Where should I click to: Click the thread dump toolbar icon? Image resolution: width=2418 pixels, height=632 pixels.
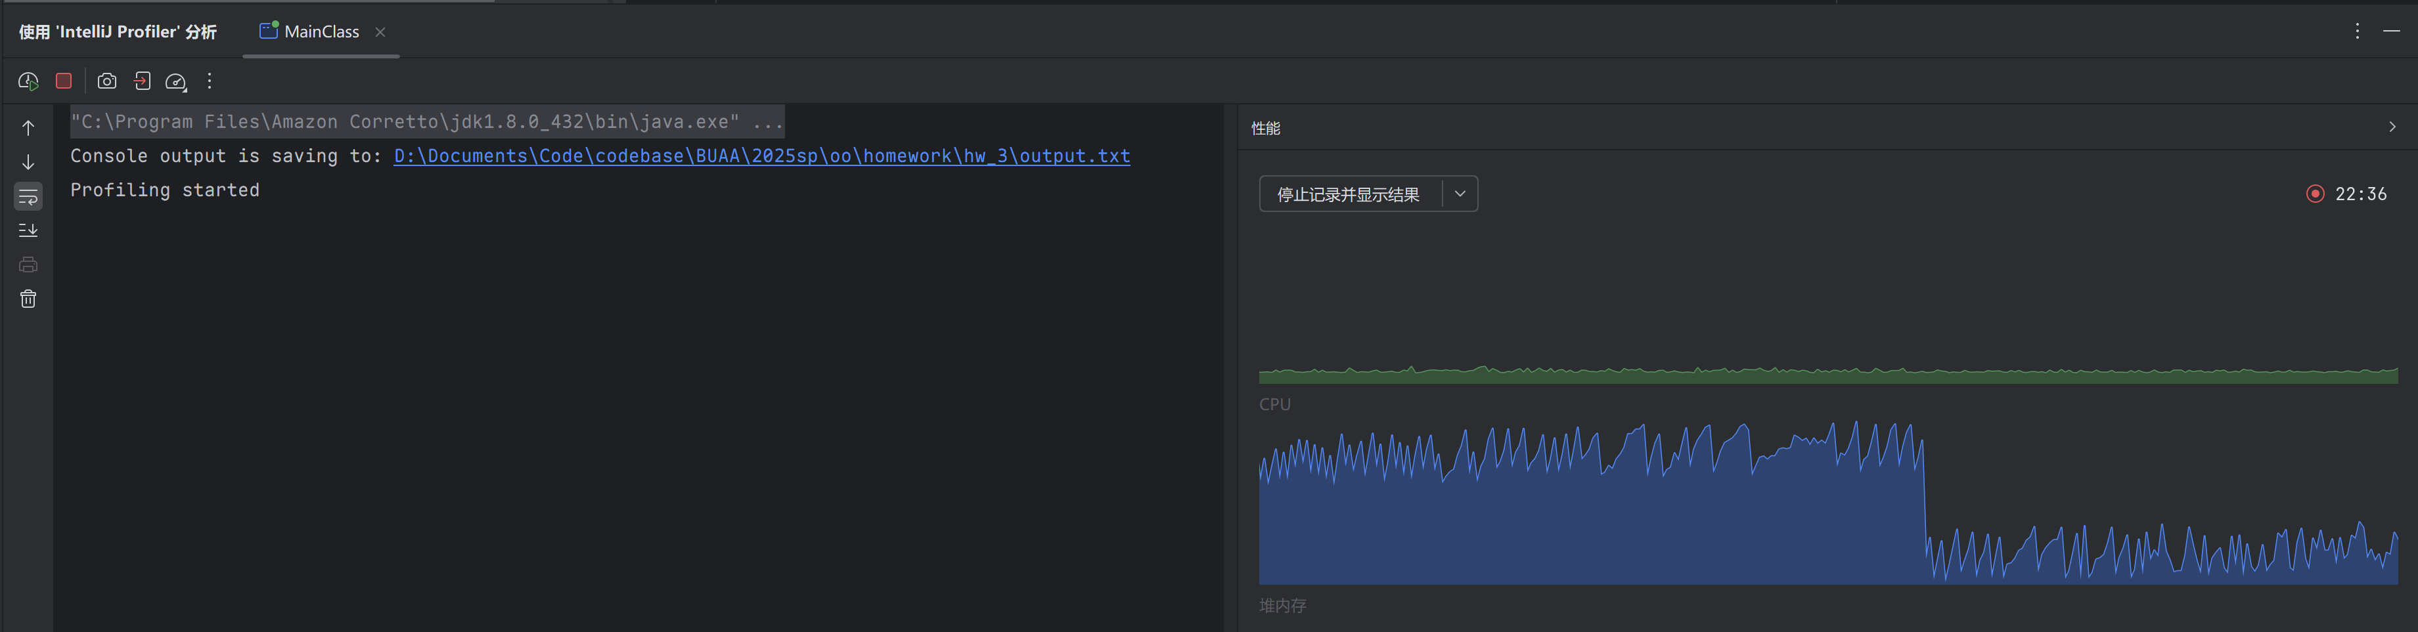[142, 81]
